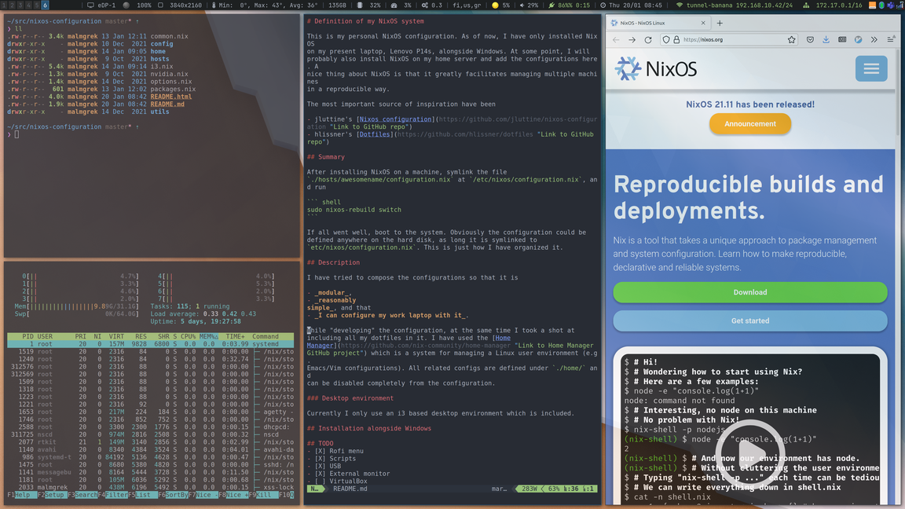
Task: Click the Dotfiles link in README
Action: coord(375,134)
